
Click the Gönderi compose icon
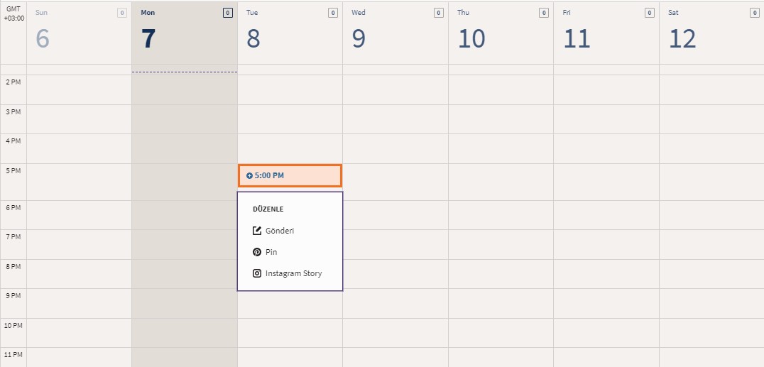tap(257, 231)
